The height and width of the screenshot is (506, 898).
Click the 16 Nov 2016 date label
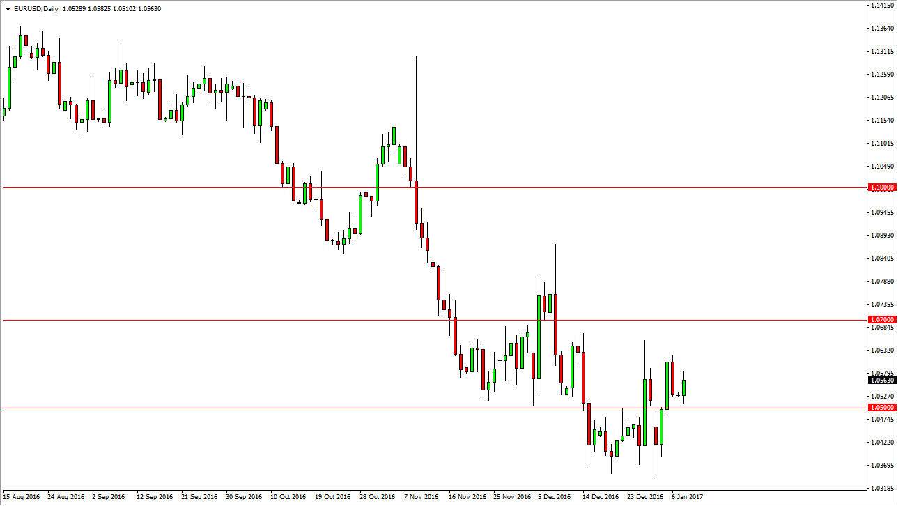point(467,498)
